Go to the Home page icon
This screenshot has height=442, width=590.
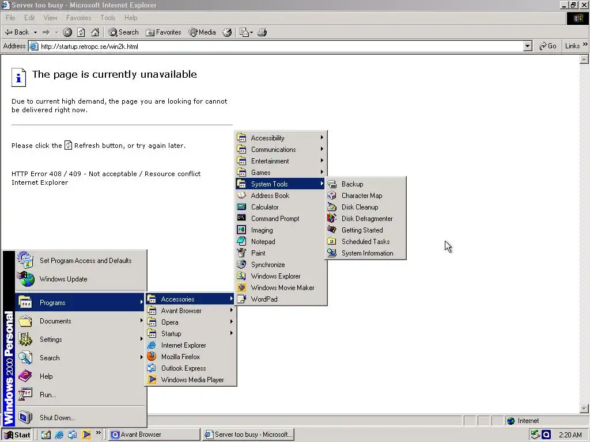coord(95,32)
